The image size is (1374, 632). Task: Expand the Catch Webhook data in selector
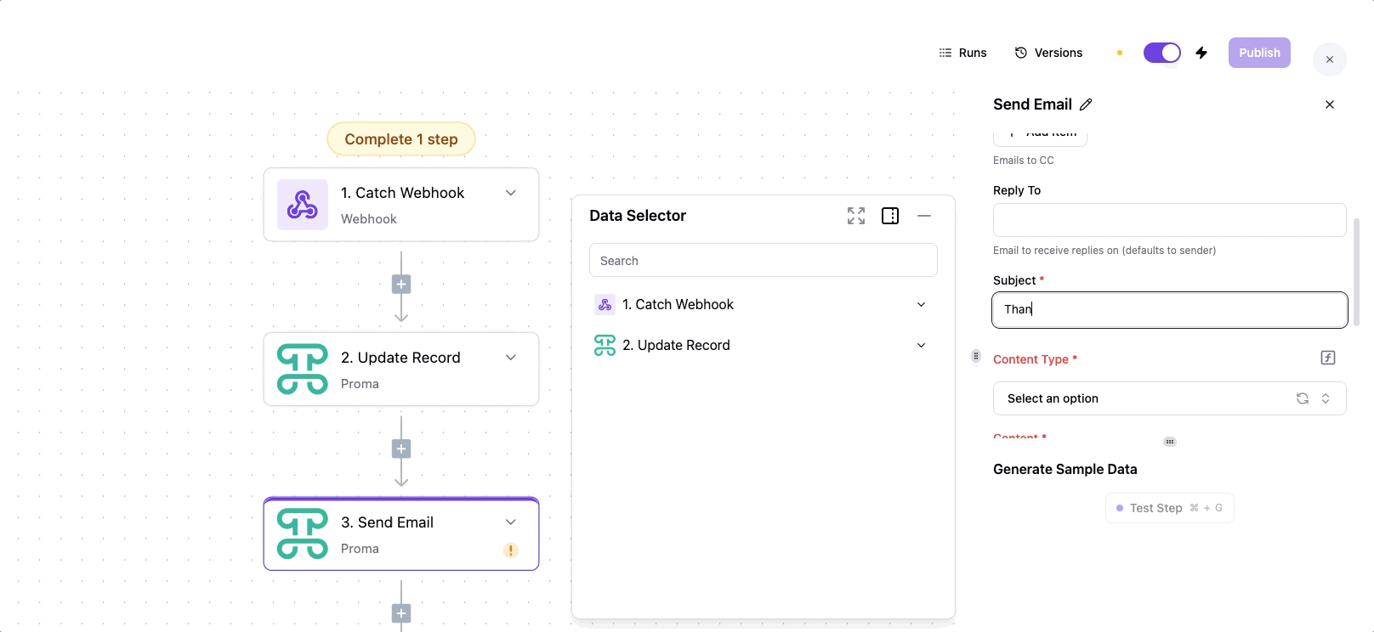tap(921, 304)
